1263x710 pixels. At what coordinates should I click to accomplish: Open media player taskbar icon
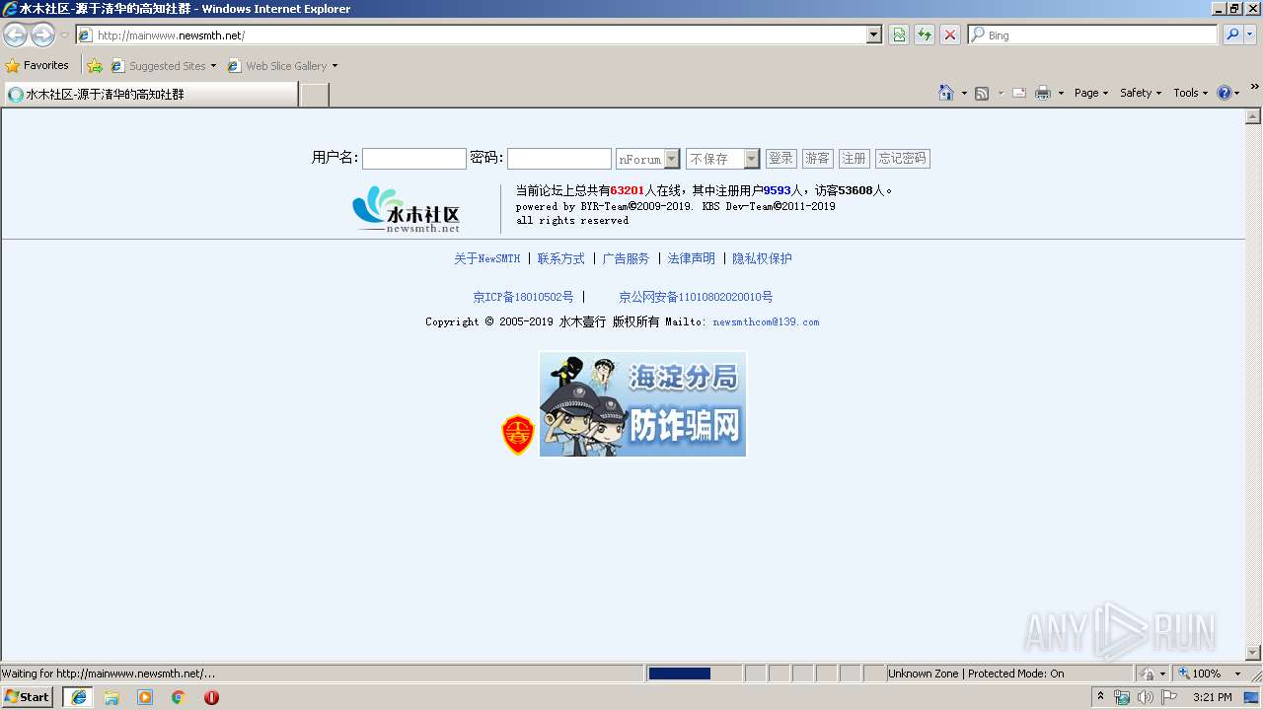pos(145,697)
